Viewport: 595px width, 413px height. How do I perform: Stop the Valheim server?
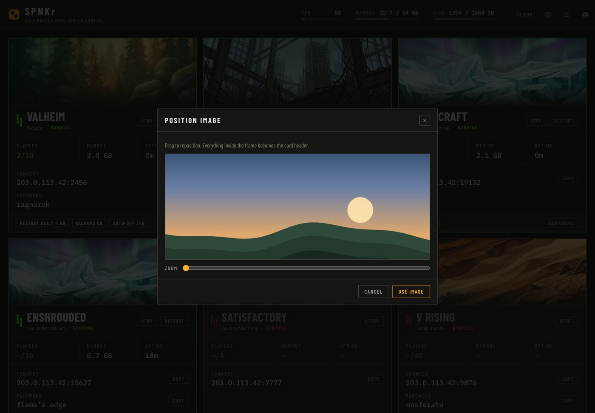click(x=147, y=121)
